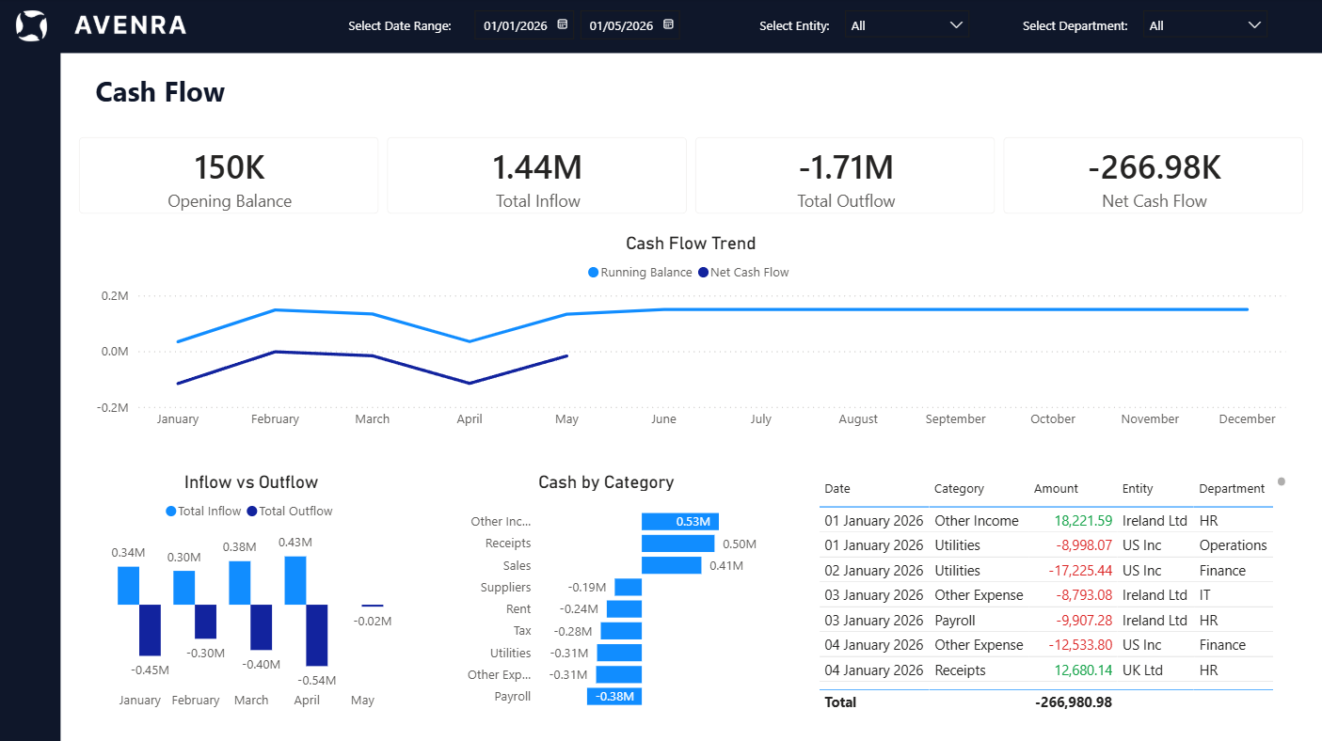This screenshot has width=1322, height=741.
Task: Click the Running Balance legend marker
Action: tap(594, 273)
